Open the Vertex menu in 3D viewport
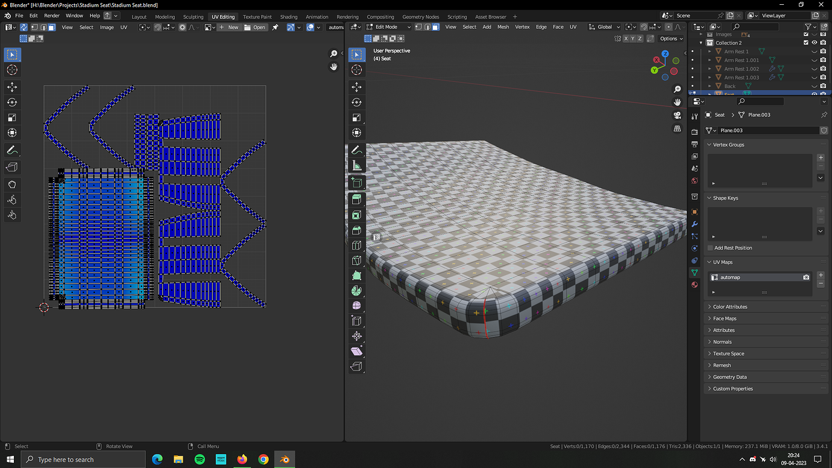832x468 pixels. pyautogui.click(x=522, y=27)
